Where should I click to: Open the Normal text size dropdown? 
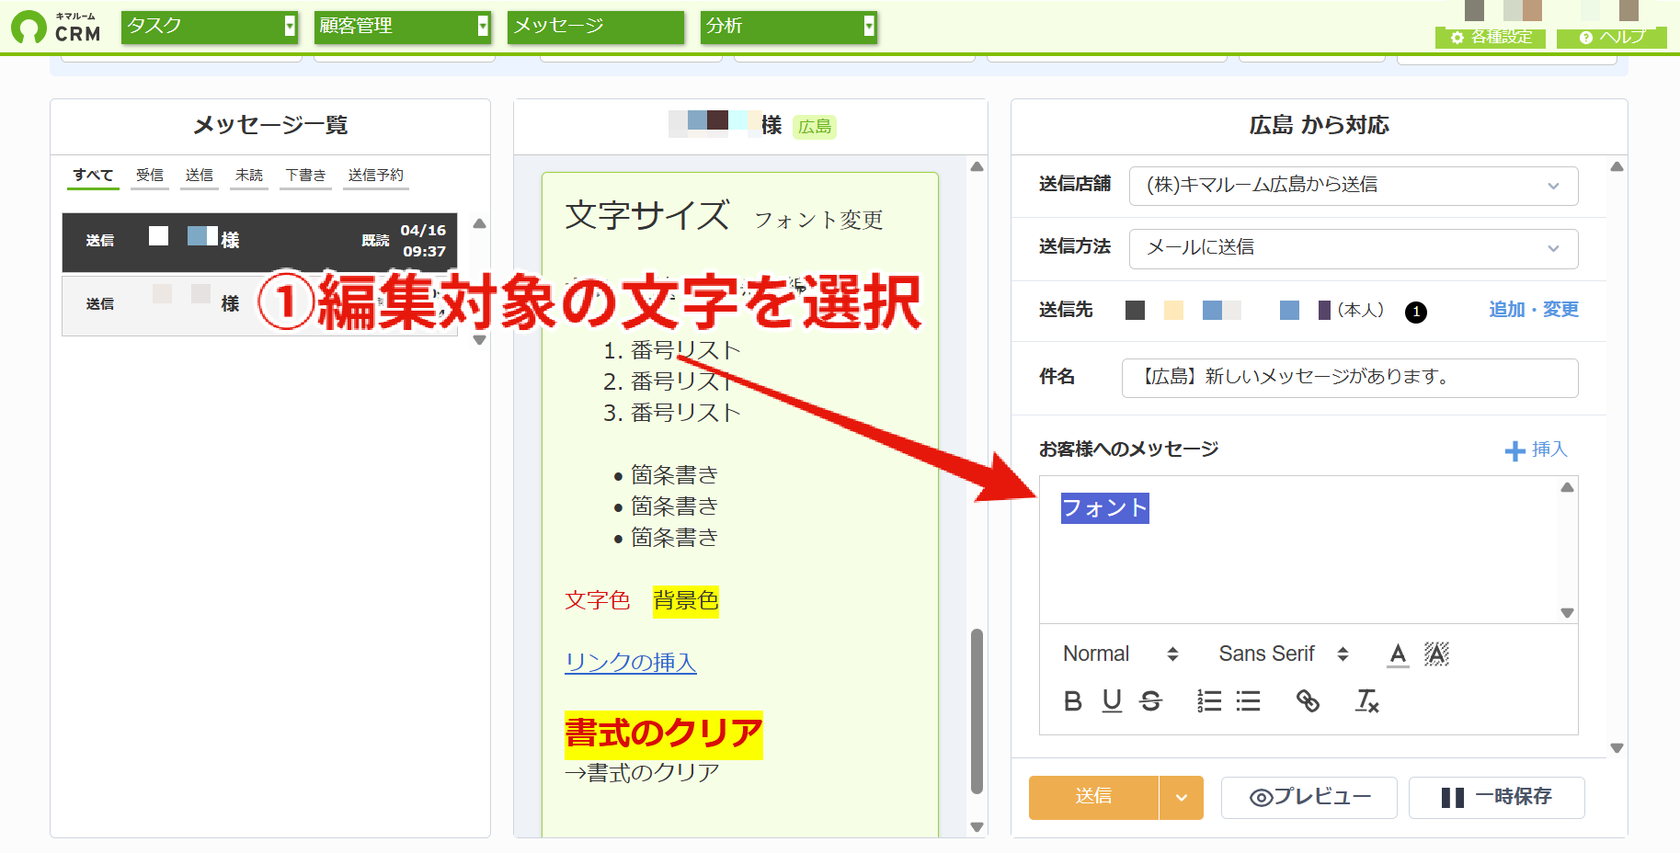click(x=1120, y=654)
